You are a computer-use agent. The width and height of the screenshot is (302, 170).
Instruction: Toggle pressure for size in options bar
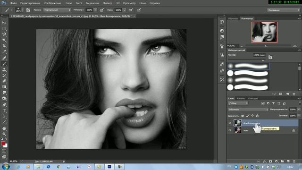pyautogui.click(x=139, y=10)
